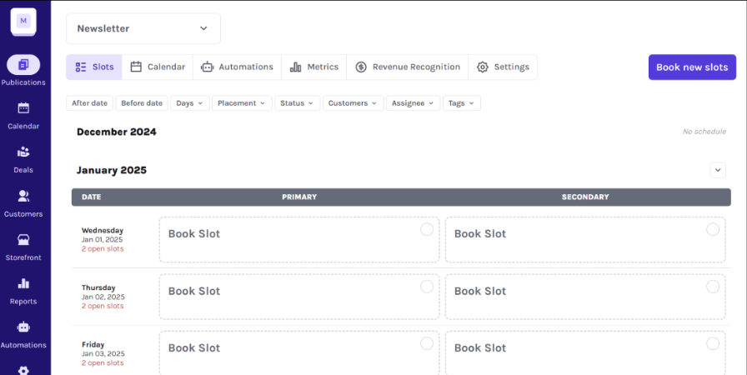The image size is (747, 375).
Task: Open the Automations tab
Action: (x=238, y=67)
